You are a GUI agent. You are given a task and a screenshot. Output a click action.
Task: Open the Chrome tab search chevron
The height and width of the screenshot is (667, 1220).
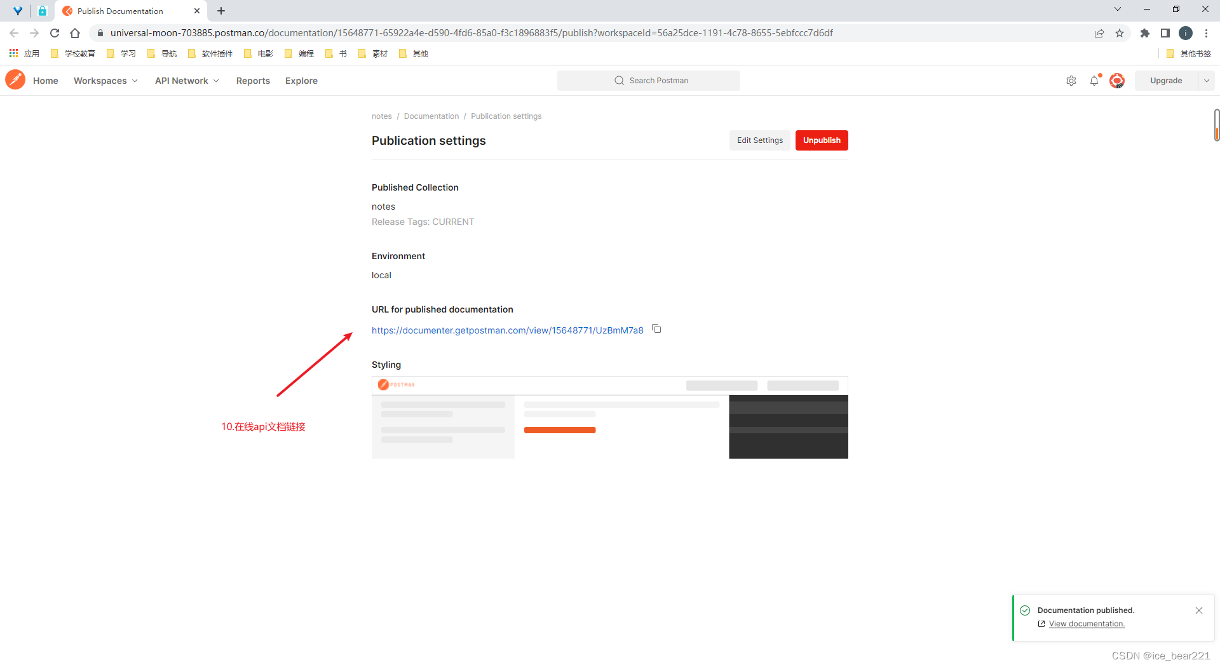click(1118, 9)
